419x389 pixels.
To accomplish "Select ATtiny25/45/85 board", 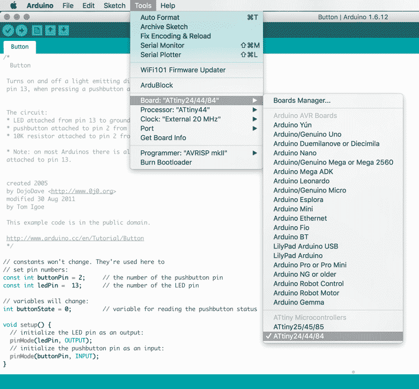I will (x=333, y=327).
